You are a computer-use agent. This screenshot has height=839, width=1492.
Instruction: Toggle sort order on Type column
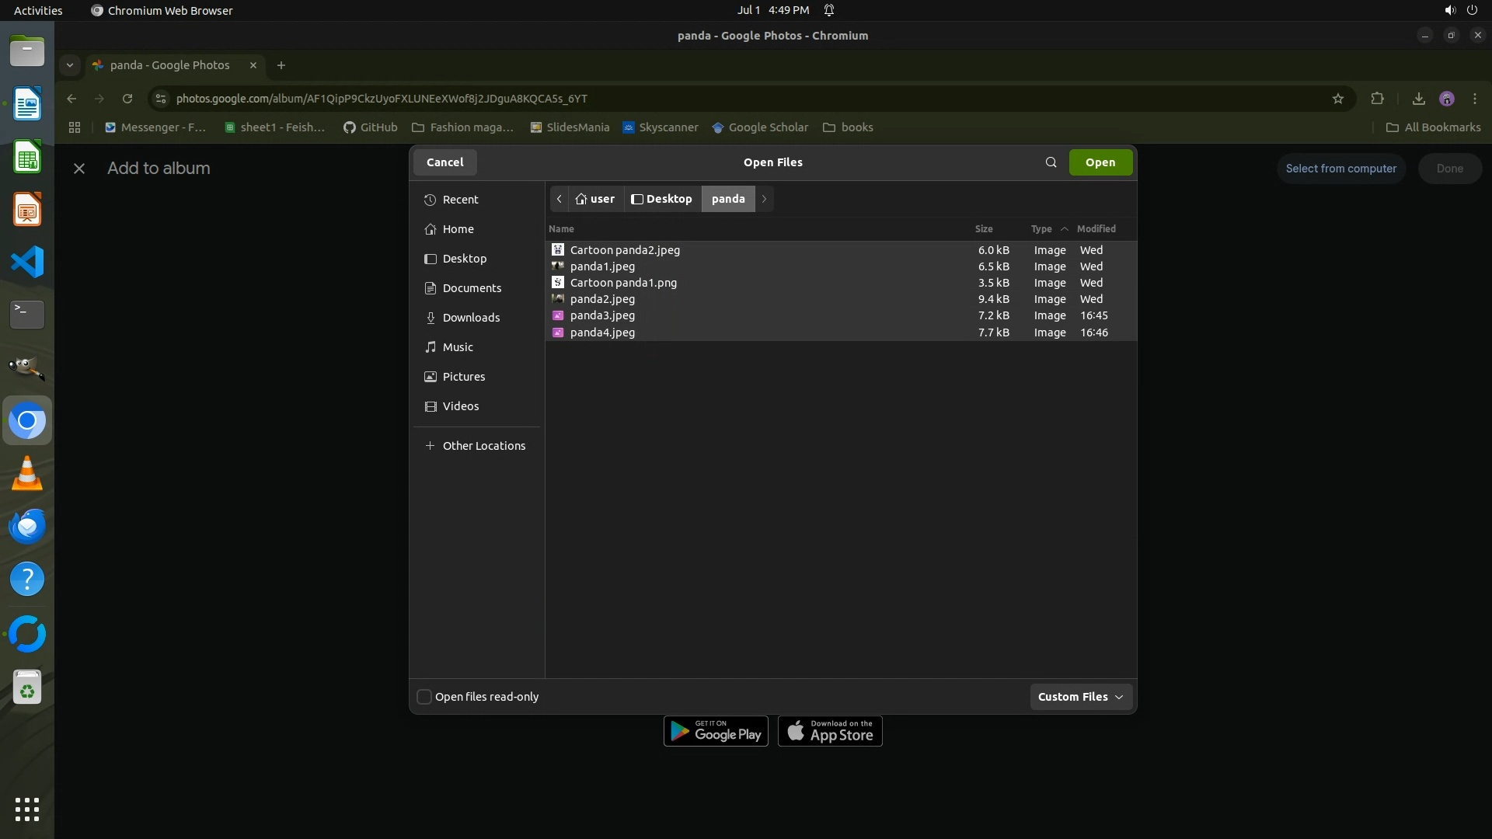pos(1041,229)
